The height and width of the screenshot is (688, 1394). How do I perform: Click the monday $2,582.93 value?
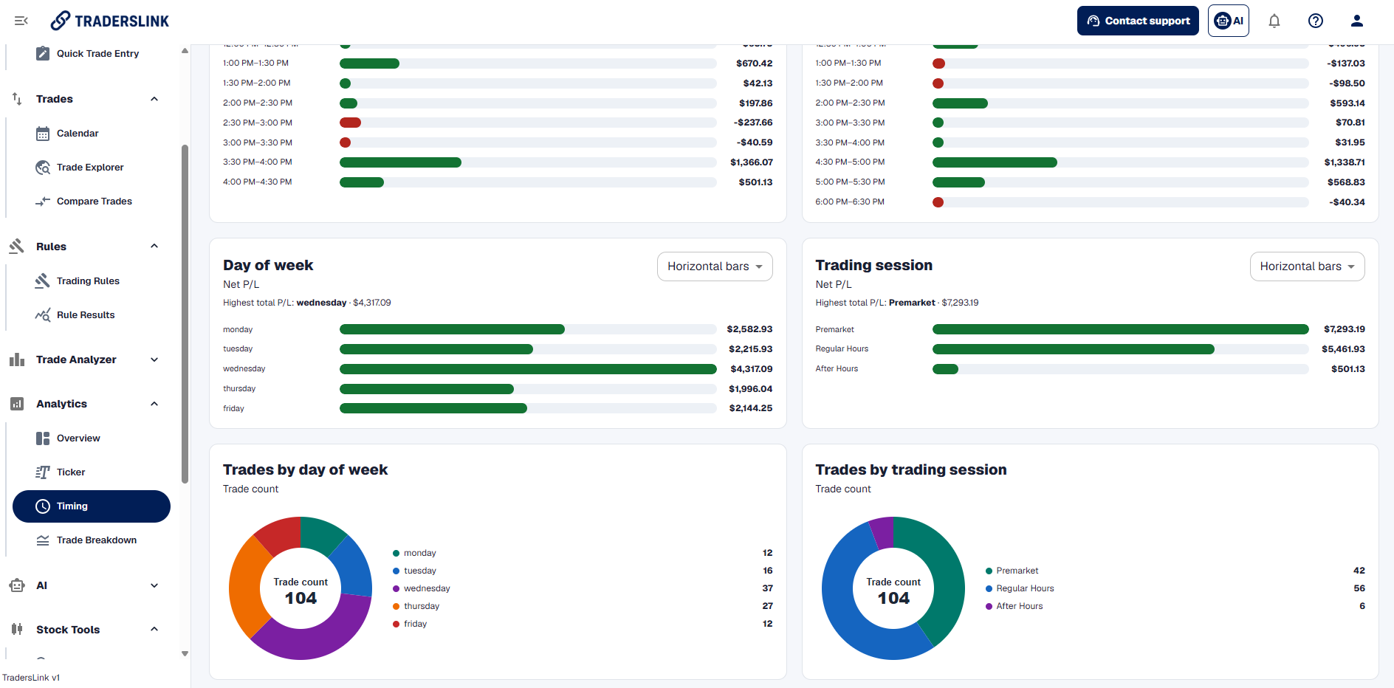tap(749, 329)
